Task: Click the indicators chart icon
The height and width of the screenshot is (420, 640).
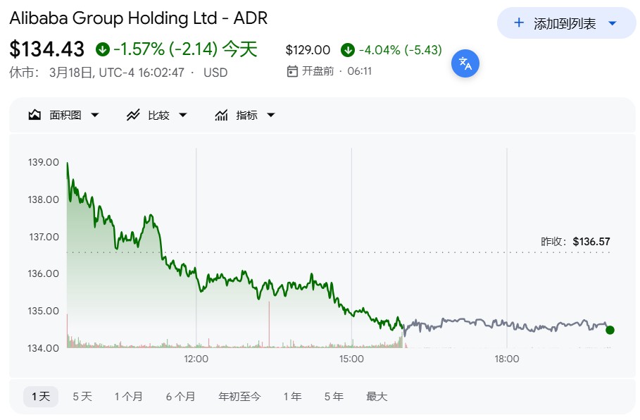Action: tap(221, 115)
